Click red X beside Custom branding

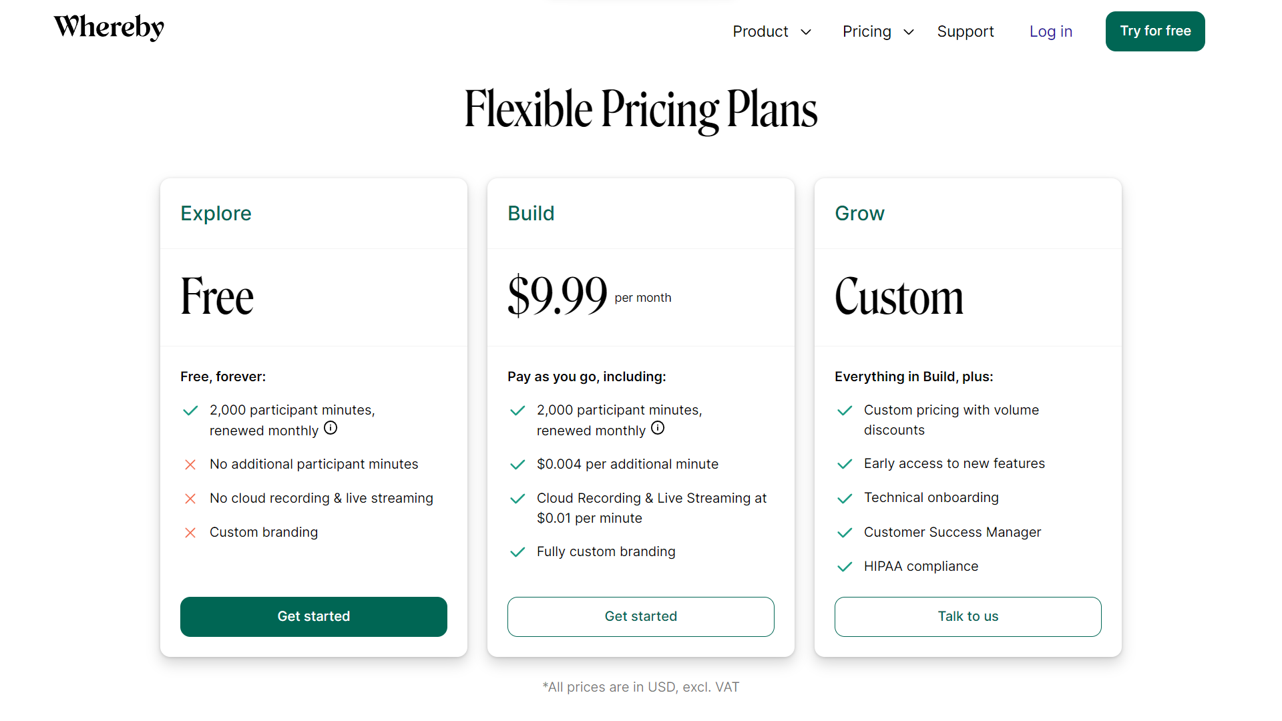point(190,533)
